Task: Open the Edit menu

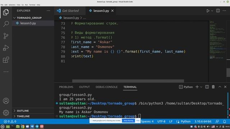Action: 6,5
